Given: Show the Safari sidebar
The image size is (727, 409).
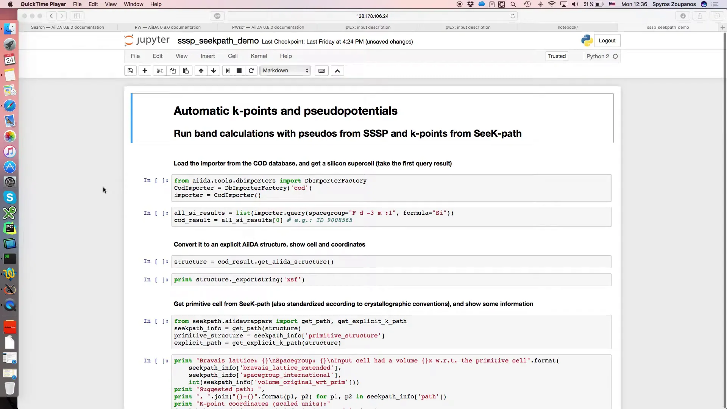Looking at the screenshot, I should coord(77,16).
